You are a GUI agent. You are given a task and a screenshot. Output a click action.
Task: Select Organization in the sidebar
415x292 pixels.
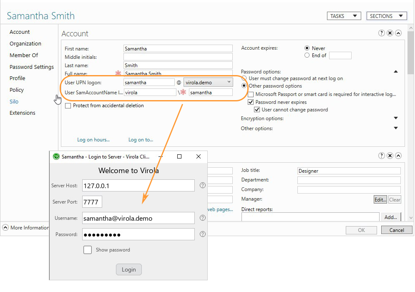click(x=25, y=43)
